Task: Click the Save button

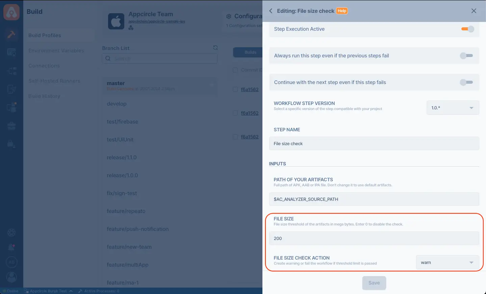Action: point(374,283)
